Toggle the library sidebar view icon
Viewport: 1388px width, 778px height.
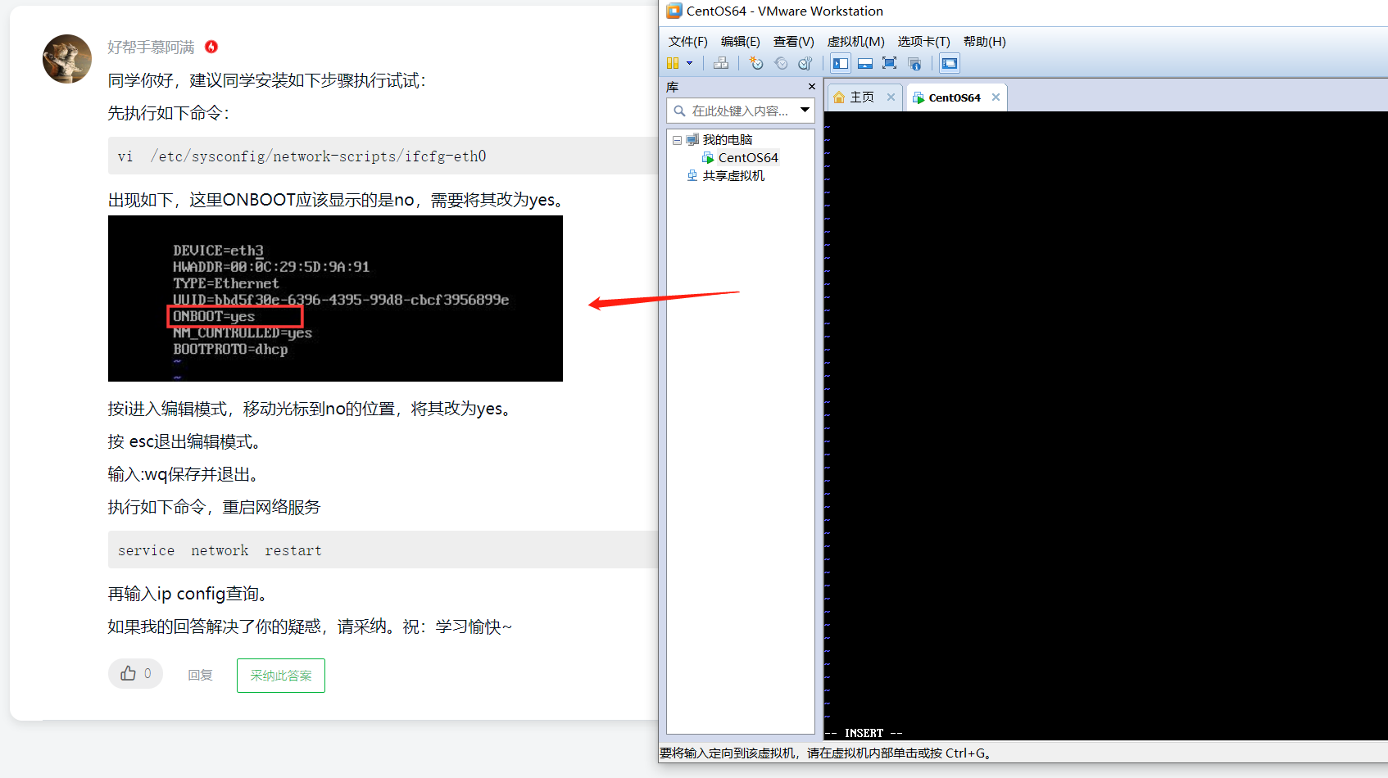pyautogui.click(x=841, y=63)
